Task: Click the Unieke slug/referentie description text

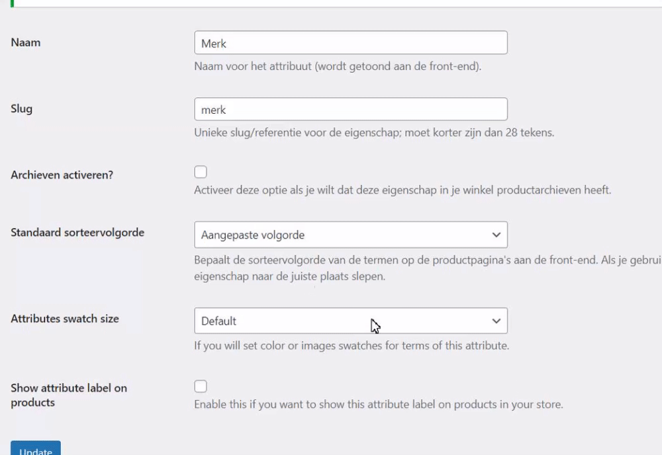Action: pos(374,132)
